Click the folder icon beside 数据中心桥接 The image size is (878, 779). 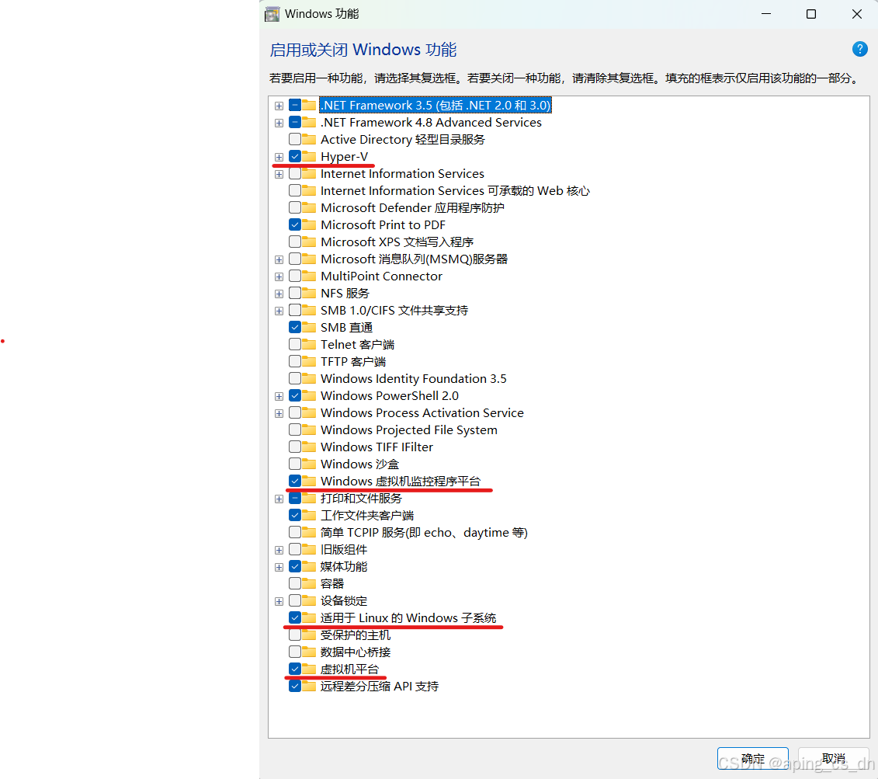pyautogui.click(x=309, y=652)
